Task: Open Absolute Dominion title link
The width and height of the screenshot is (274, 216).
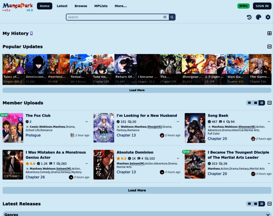Action: click(x=135, y=152)
